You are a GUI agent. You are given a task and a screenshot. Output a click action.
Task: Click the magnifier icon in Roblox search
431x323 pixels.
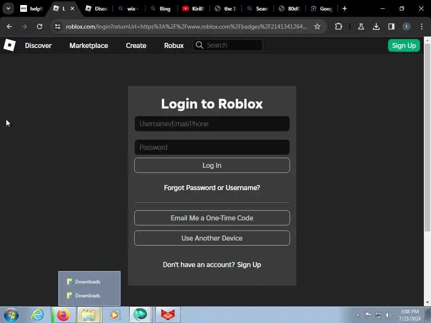[200, 45]
